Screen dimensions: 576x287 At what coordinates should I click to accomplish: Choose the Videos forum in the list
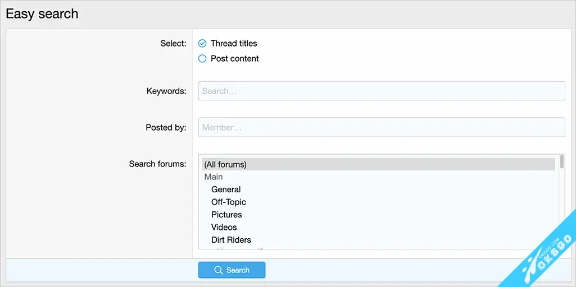coord(224,227)
